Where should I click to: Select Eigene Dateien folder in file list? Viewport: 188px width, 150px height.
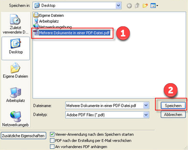[x=48, y=15]
